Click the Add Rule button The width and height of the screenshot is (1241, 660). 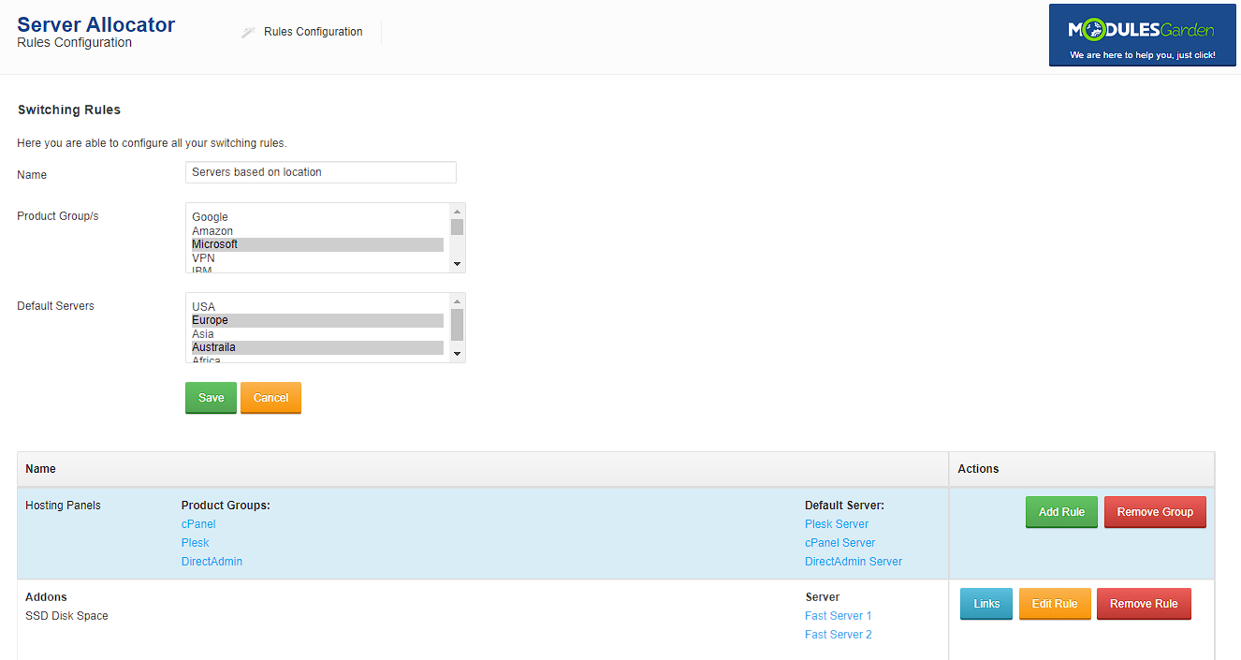[x=1061, y=512]
